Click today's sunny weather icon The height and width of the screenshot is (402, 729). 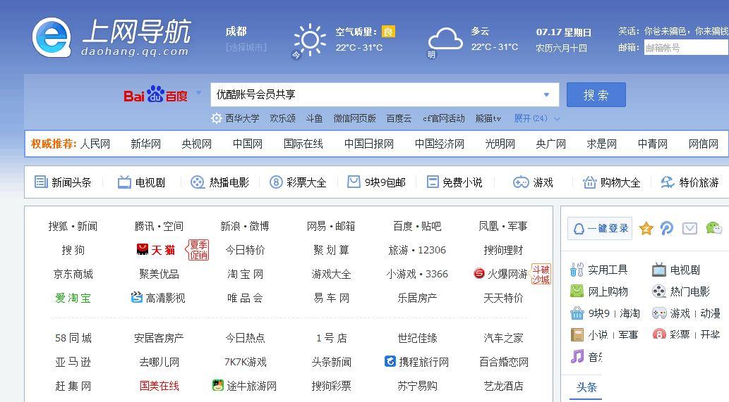[x=310, y=39]
